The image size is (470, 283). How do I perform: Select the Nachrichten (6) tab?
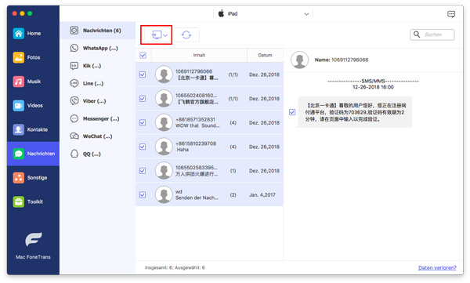[98, 31]
